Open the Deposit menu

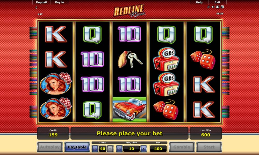[41, 2]
